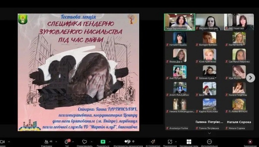The width and height of the screenshot is (259, 147).
Task: Click muted mic icon beside Каріна Холостова
Action: 197,111
